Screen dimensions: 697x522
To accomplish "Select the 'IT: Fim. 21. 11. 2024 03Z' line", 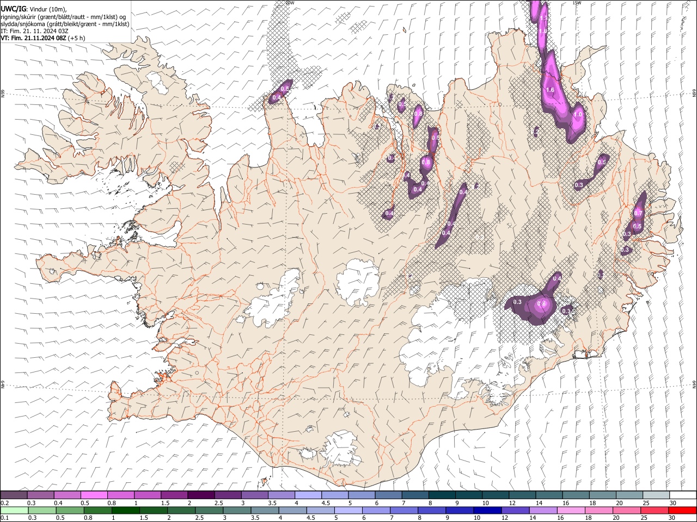I will (34, 31).
